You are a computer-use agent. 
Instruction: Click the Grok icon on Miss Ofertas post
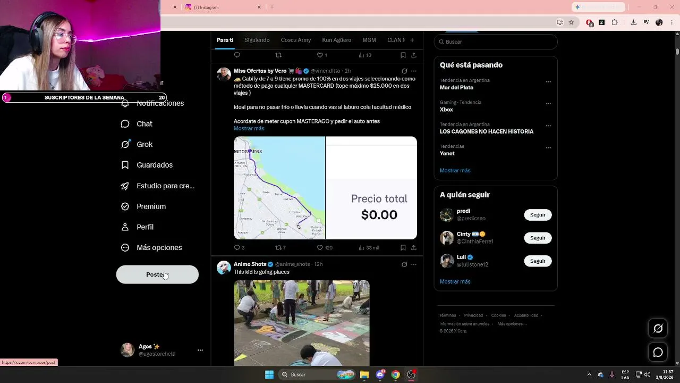(x=404, y=71)
